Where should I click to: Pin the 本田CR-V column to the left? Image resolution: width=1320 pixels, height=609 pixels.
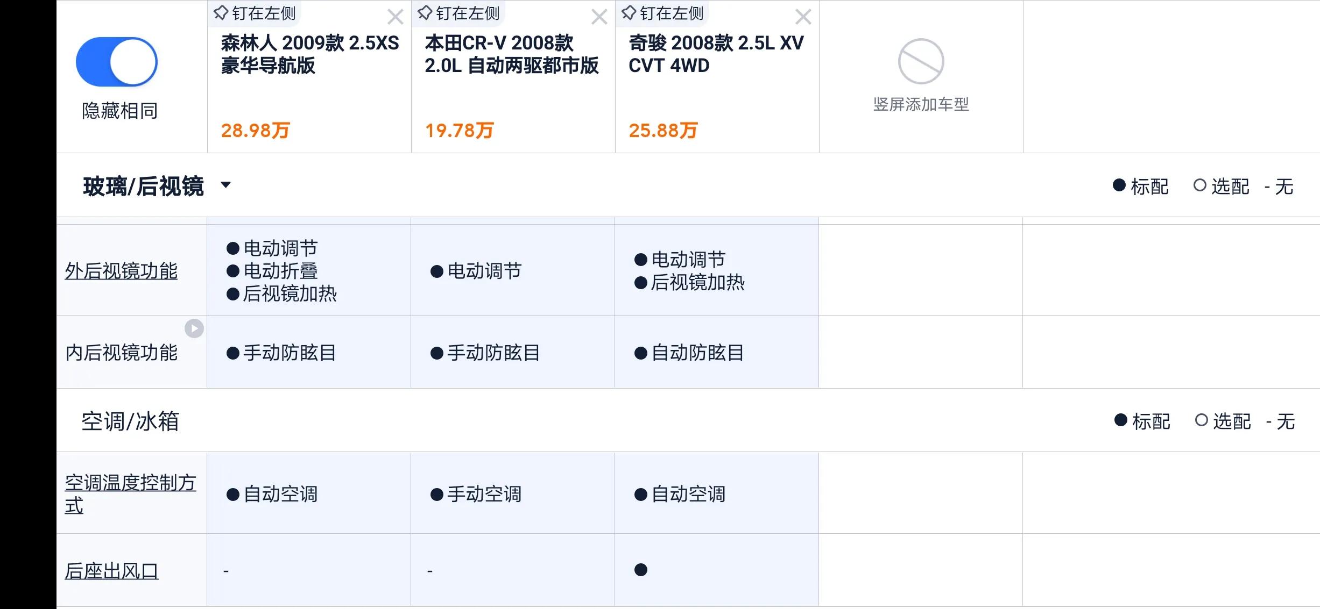[458, 13]
